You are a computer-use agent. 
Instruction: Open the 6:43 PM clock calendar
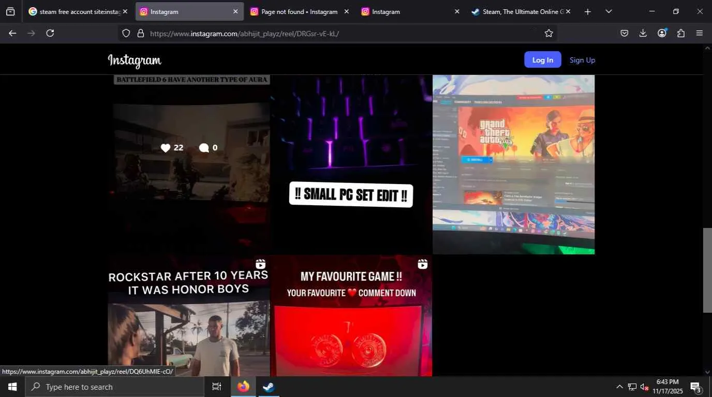pyautogui.click(x=667, y=387)
